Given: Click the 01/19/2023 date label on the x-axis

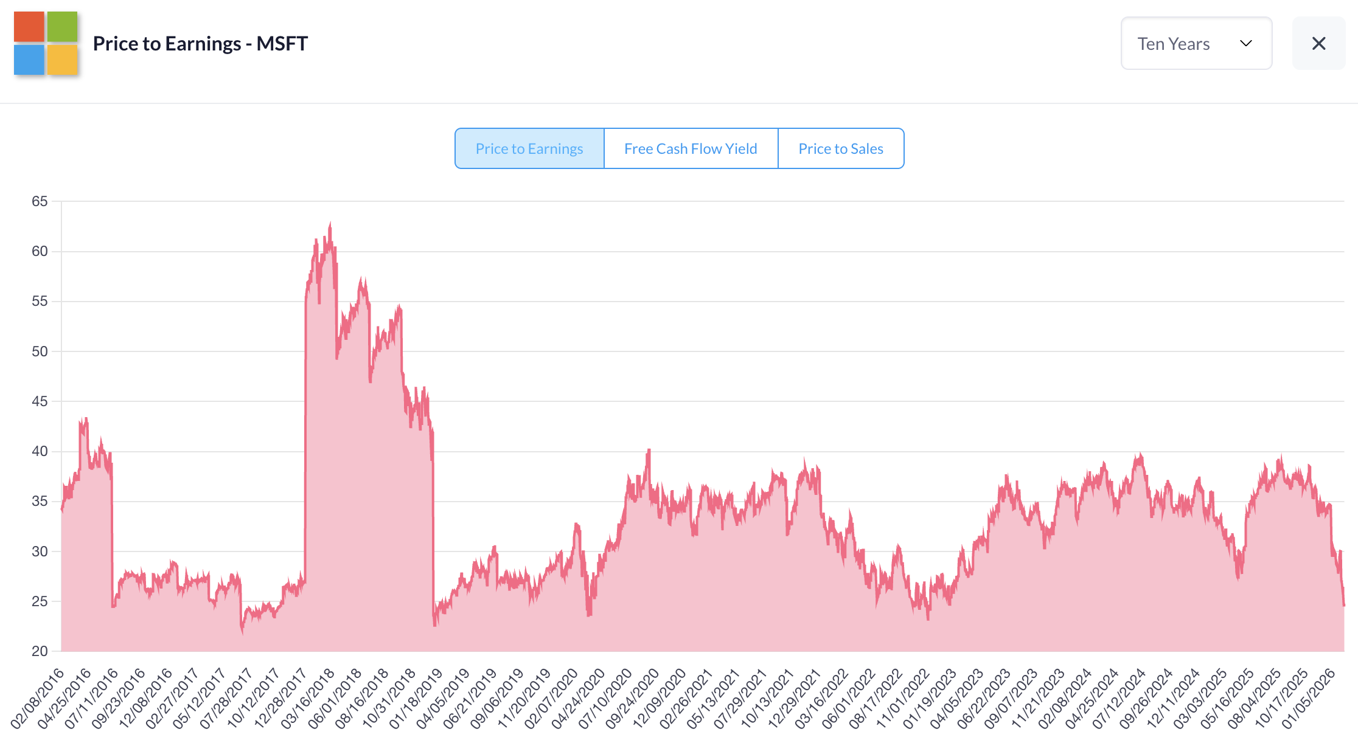Looking at the screenshot, I should point(930,698).
